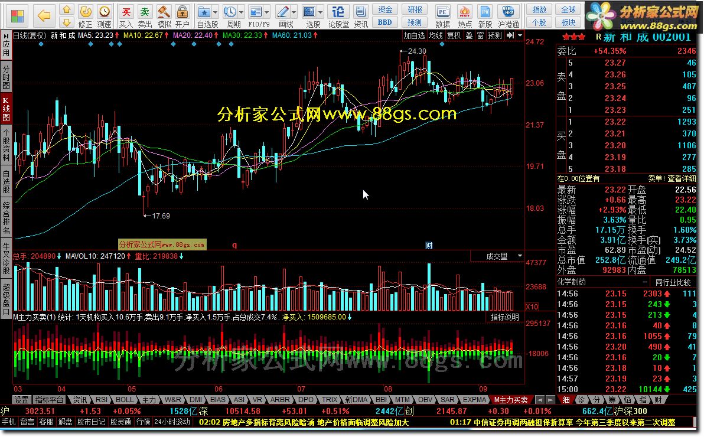The height and width of the screenshot is (437, 704).
Task: Select the 细 detail tab in right panel
Action: coord(566,400)
